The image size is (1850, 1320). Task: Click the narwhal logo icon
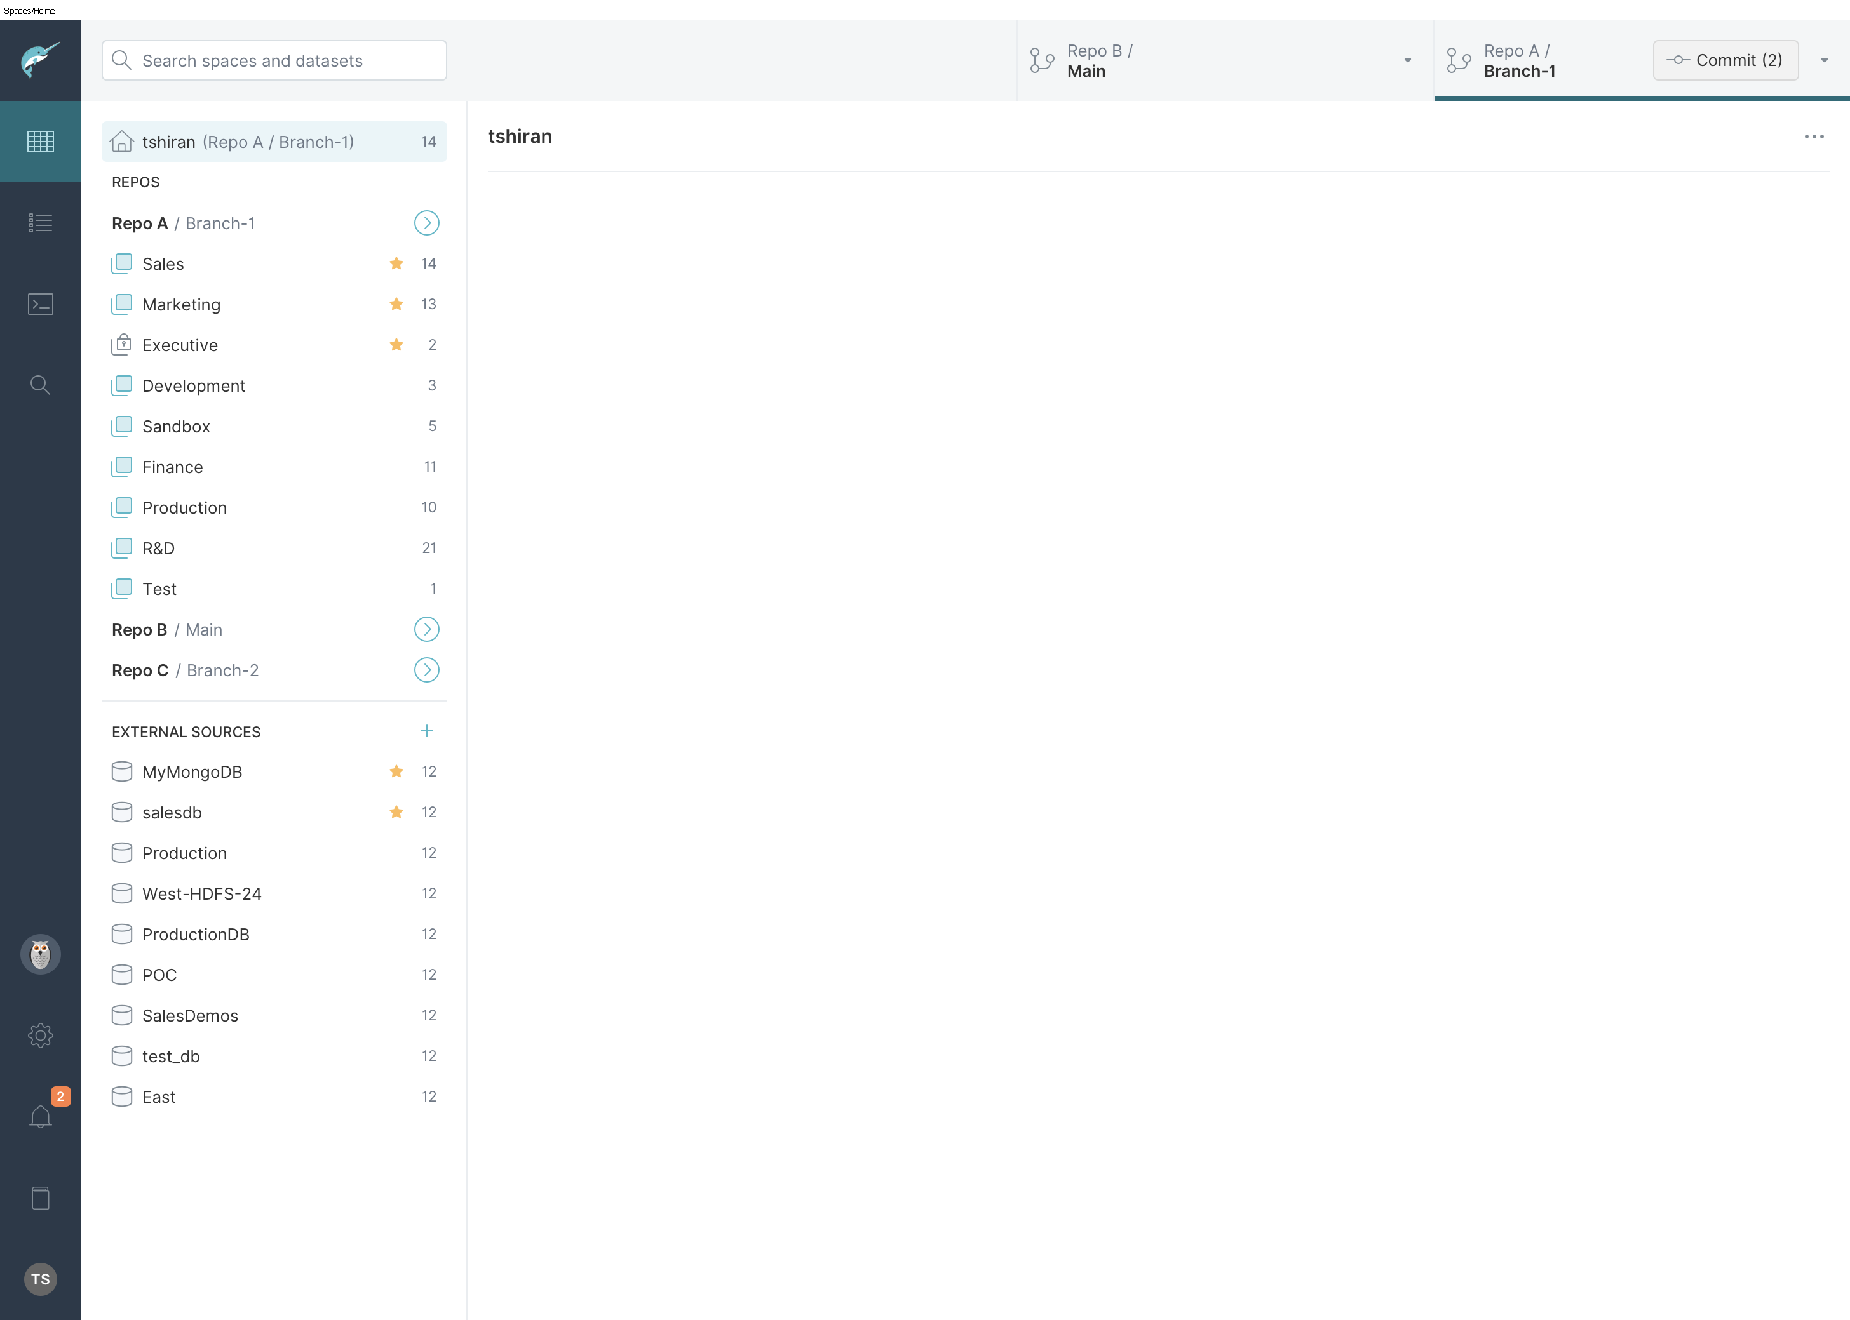(x=40, y=60)
